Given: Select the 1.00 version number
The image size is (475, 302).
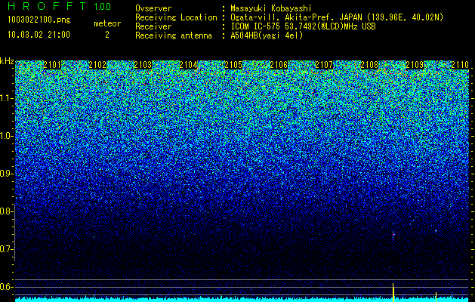Looking at the screenshot, I should pyautogui.click(x=103, y=6).
